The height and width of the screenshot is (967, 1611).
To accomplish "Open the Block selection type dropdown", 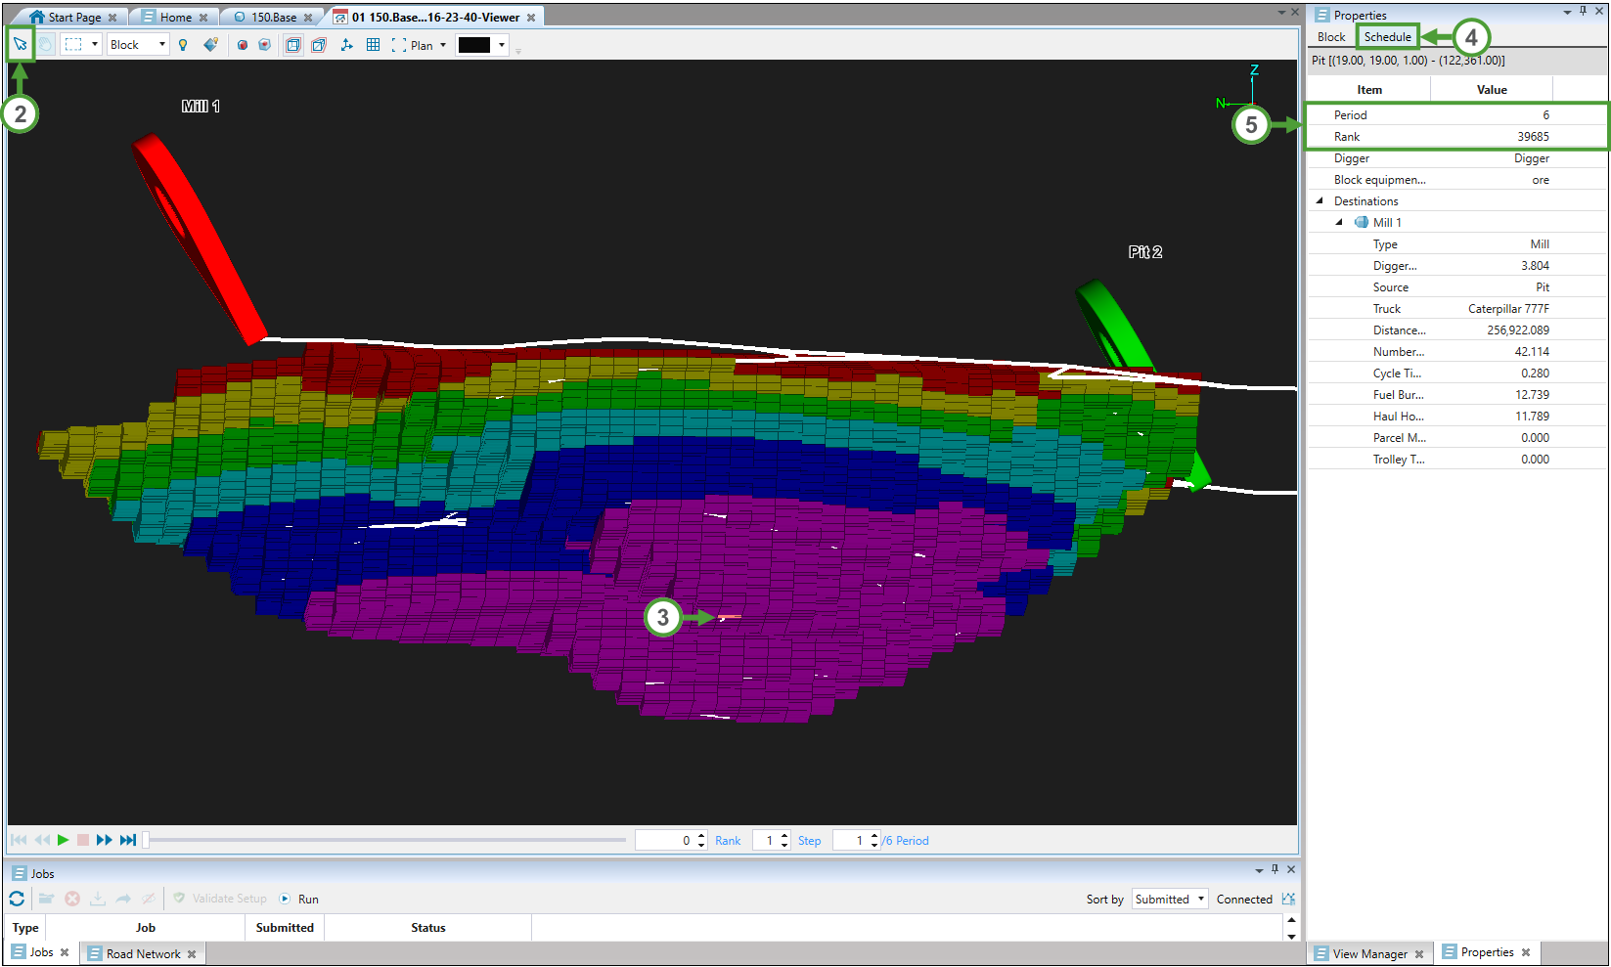I will tap(161, 45).
